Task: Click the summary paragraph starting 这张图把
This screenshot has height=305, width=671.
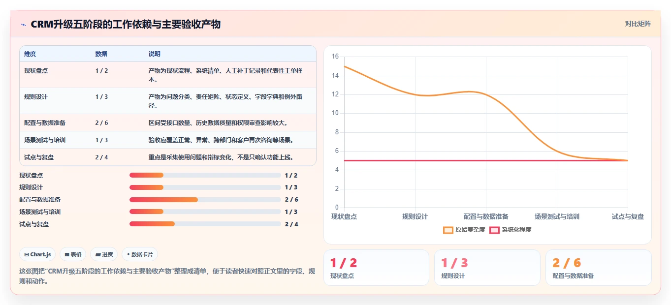Action: click(x=167, y=276)
